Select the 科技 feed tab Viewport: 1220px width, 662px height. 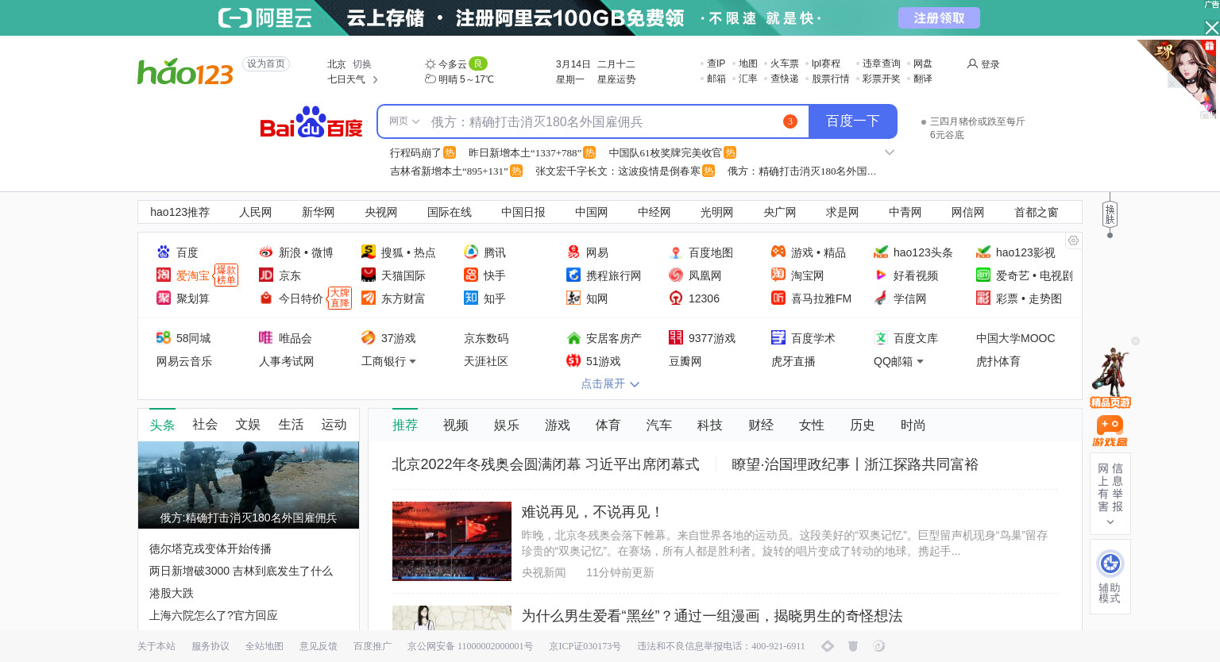tap(710, 425)
